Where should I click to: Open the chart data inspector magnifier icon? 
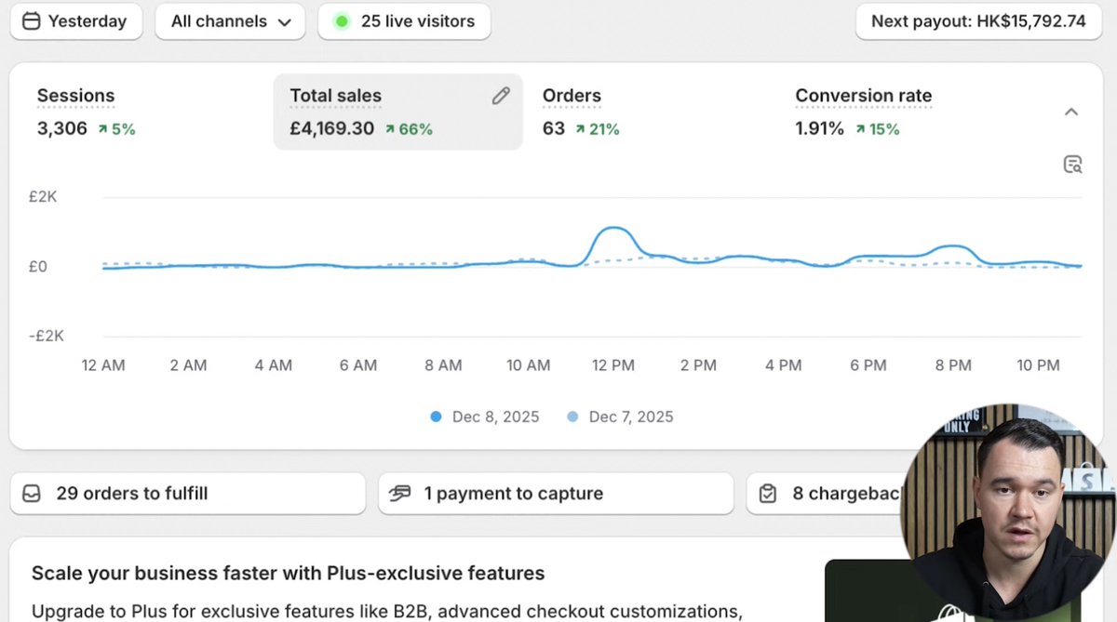click(1073, 164)
